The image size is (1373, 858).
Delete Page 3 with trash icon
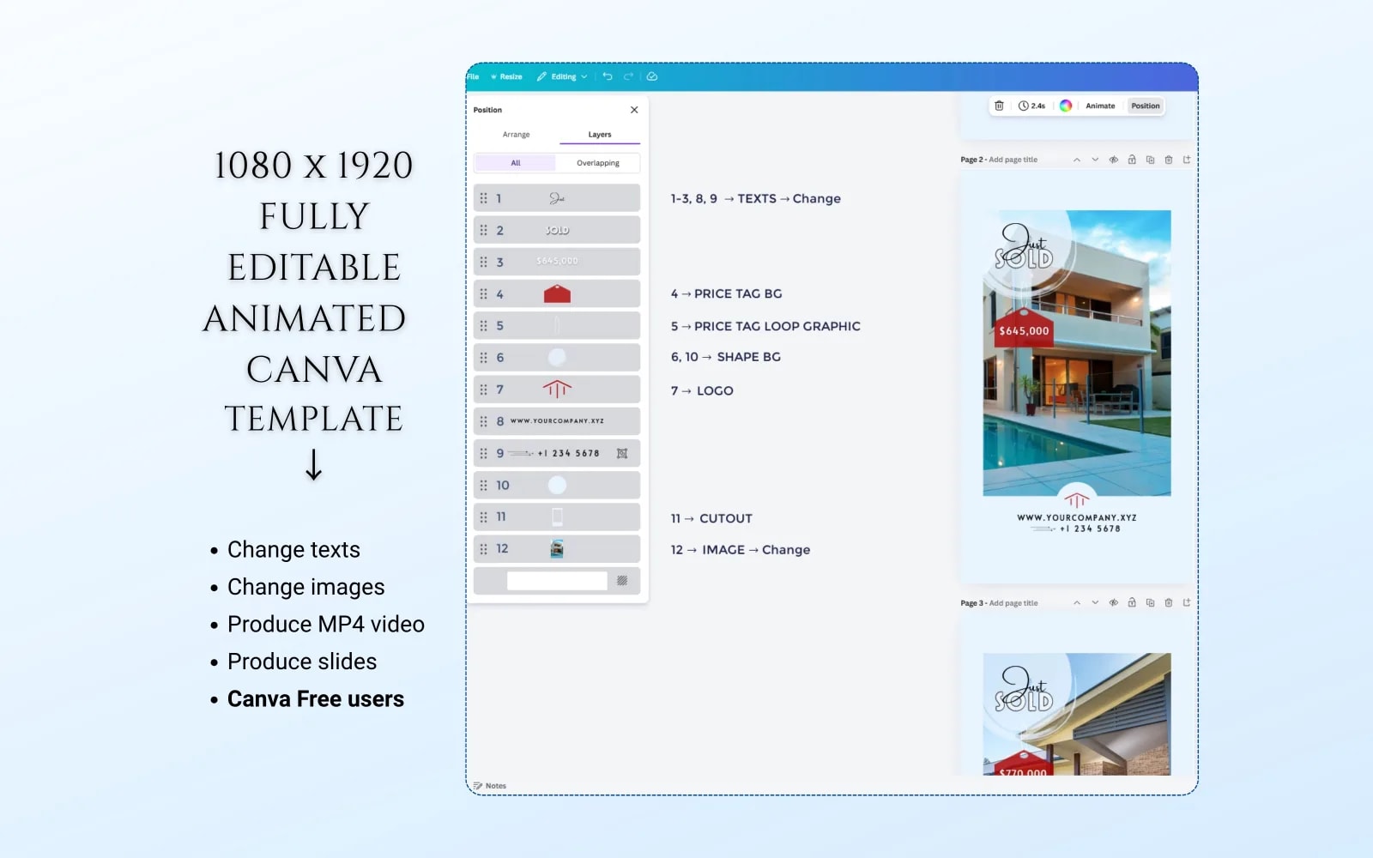point(1169,602)
